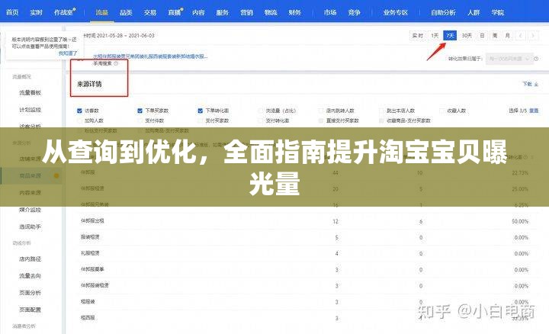This screenshot has width=549, height=334.
Task: Check the 浏览量(占比) metric checkbox
Action: pyautogui.click(x=260, y=111)
